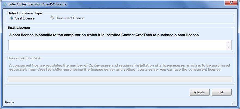This screenshot has height=109, width=240.
Task: Click the 'Select License Type' group heading
Action: click(x=25, y=13)
